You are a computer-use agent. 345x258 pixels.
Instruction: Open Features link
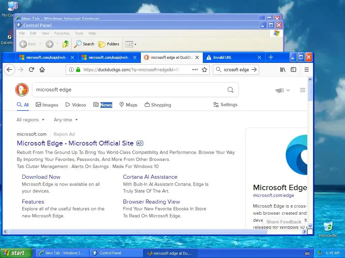33,202
